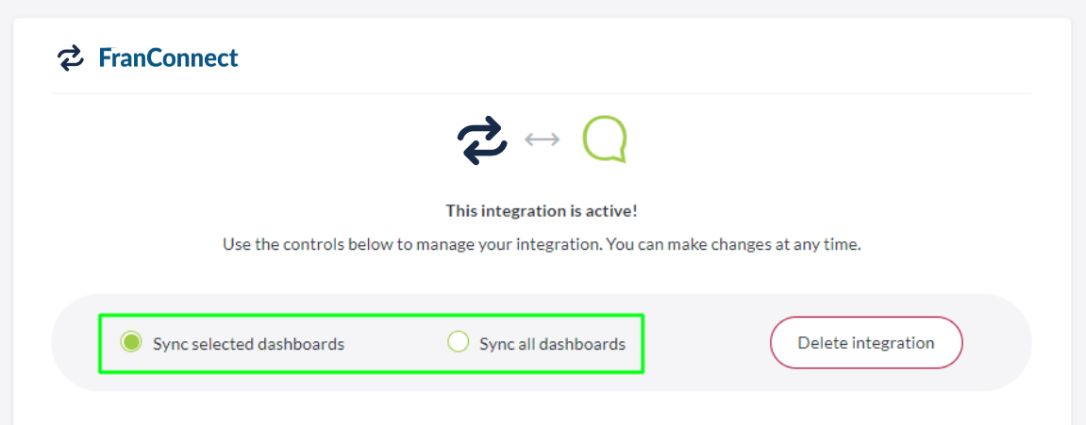
Task: Select the Sync selected dashboards radio button
Action: (131, 342)
